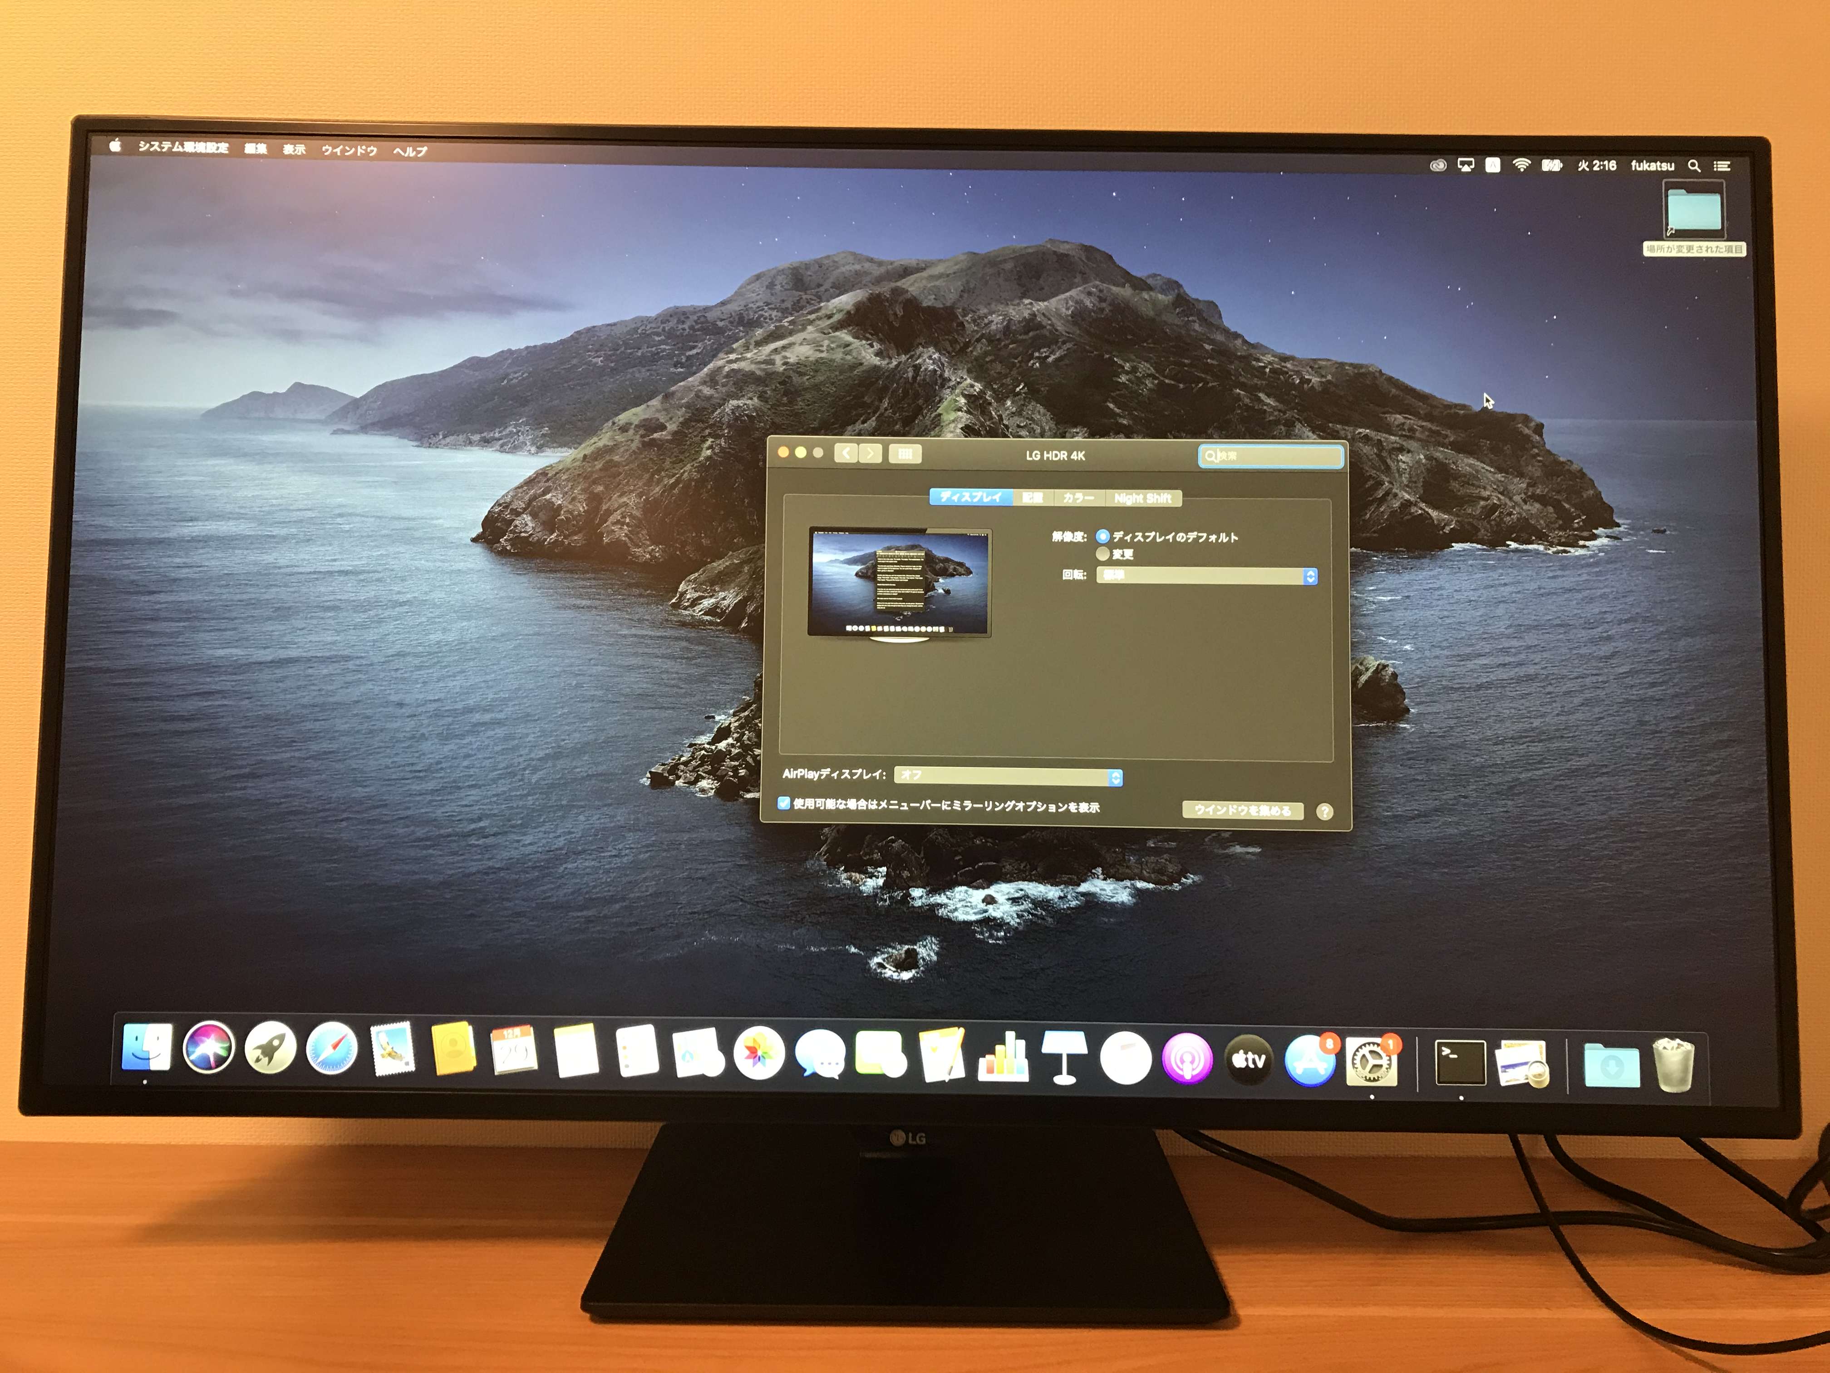Switch to the カラー tab
The height and width of the screenshot is (1373, 1830).
click(x=1079, y=497)
